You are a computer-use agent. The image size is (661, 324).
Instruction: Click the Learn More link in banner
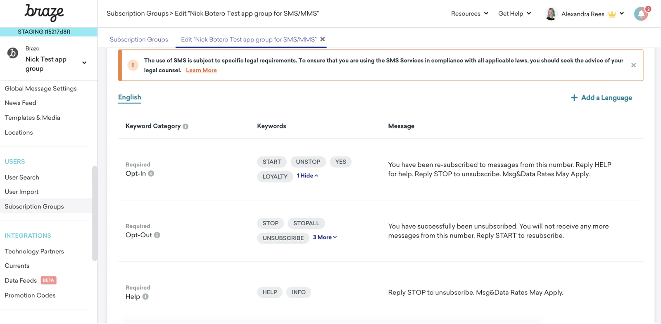201,70
